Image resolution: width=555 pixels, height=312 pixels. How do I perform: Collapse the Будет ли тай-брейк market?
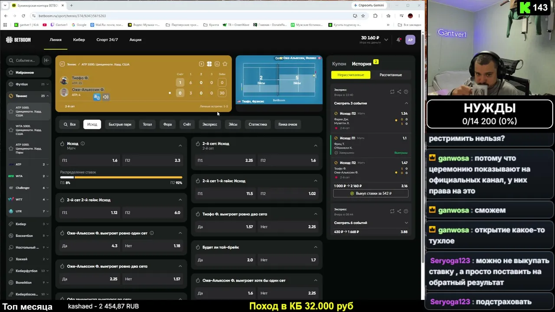click(315, 247)
